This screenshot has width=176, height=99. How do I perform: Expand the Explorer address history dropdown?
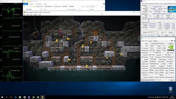click(81, 7)
